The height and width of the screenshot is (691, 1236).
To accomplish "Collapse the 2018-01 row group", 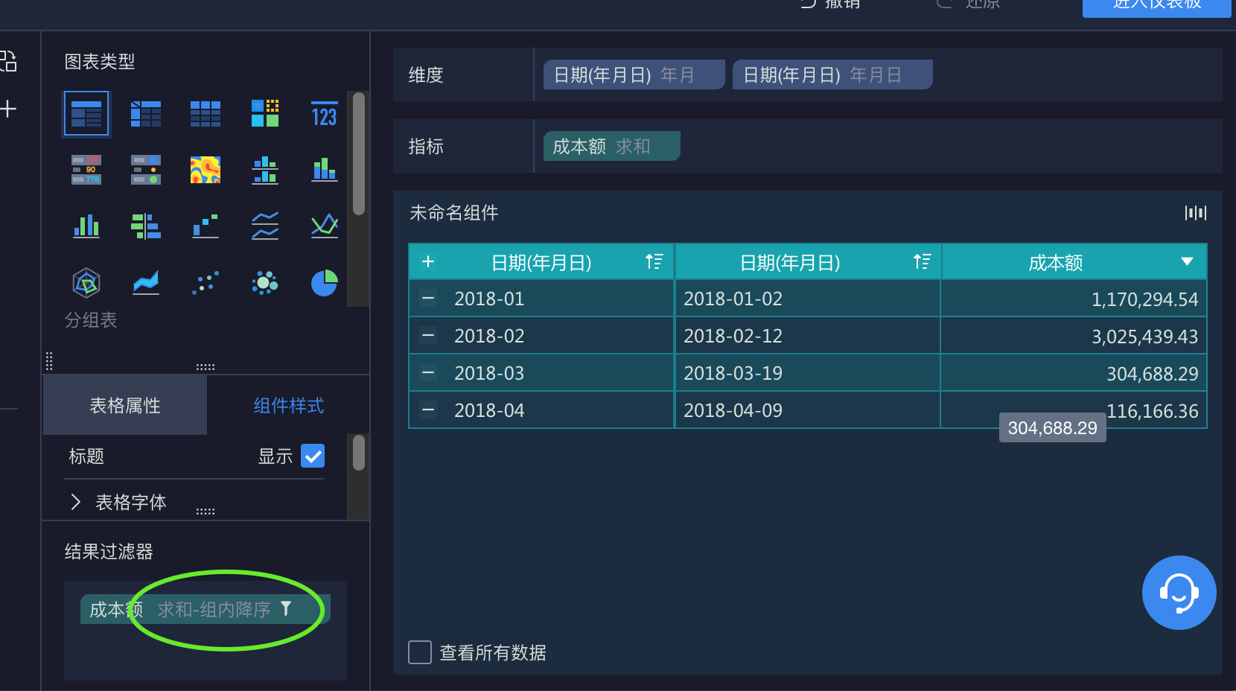I will pos(428,299).
